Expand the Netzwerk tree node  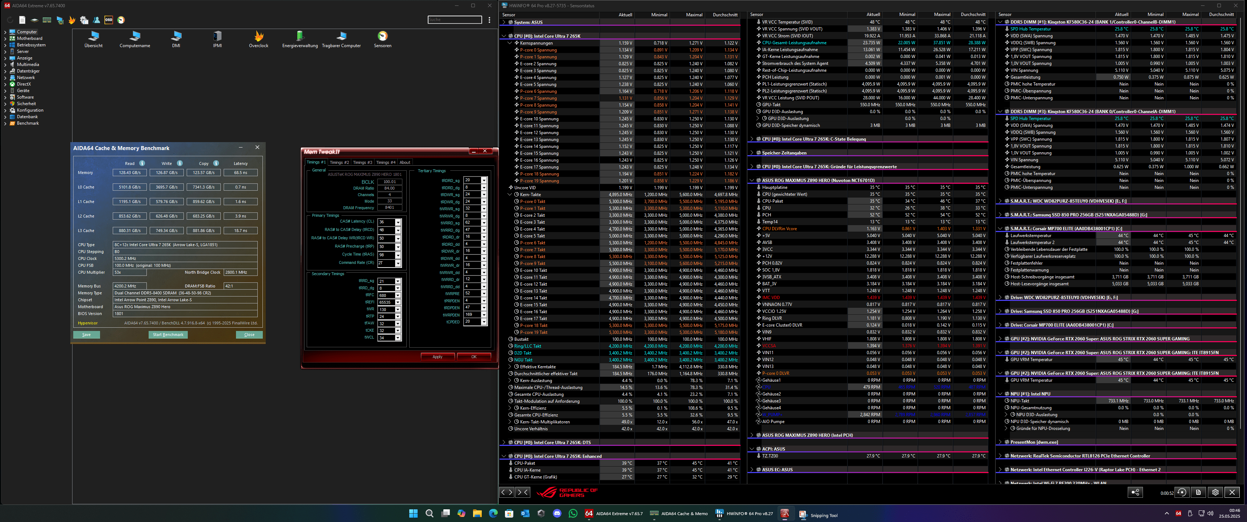pos(5,78)
